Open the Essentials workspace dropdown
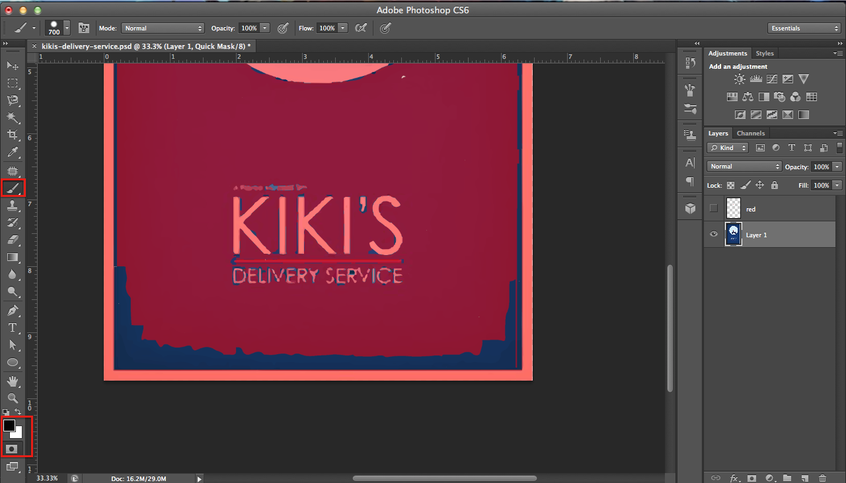The width and height of the screenshot is (846, 483). tap(804, 28)
